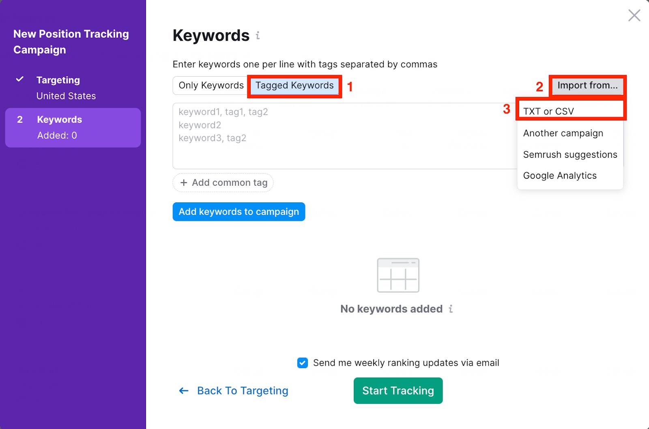
Task: Go back using Back To Targeting link
Action: (x=242, y=390)
